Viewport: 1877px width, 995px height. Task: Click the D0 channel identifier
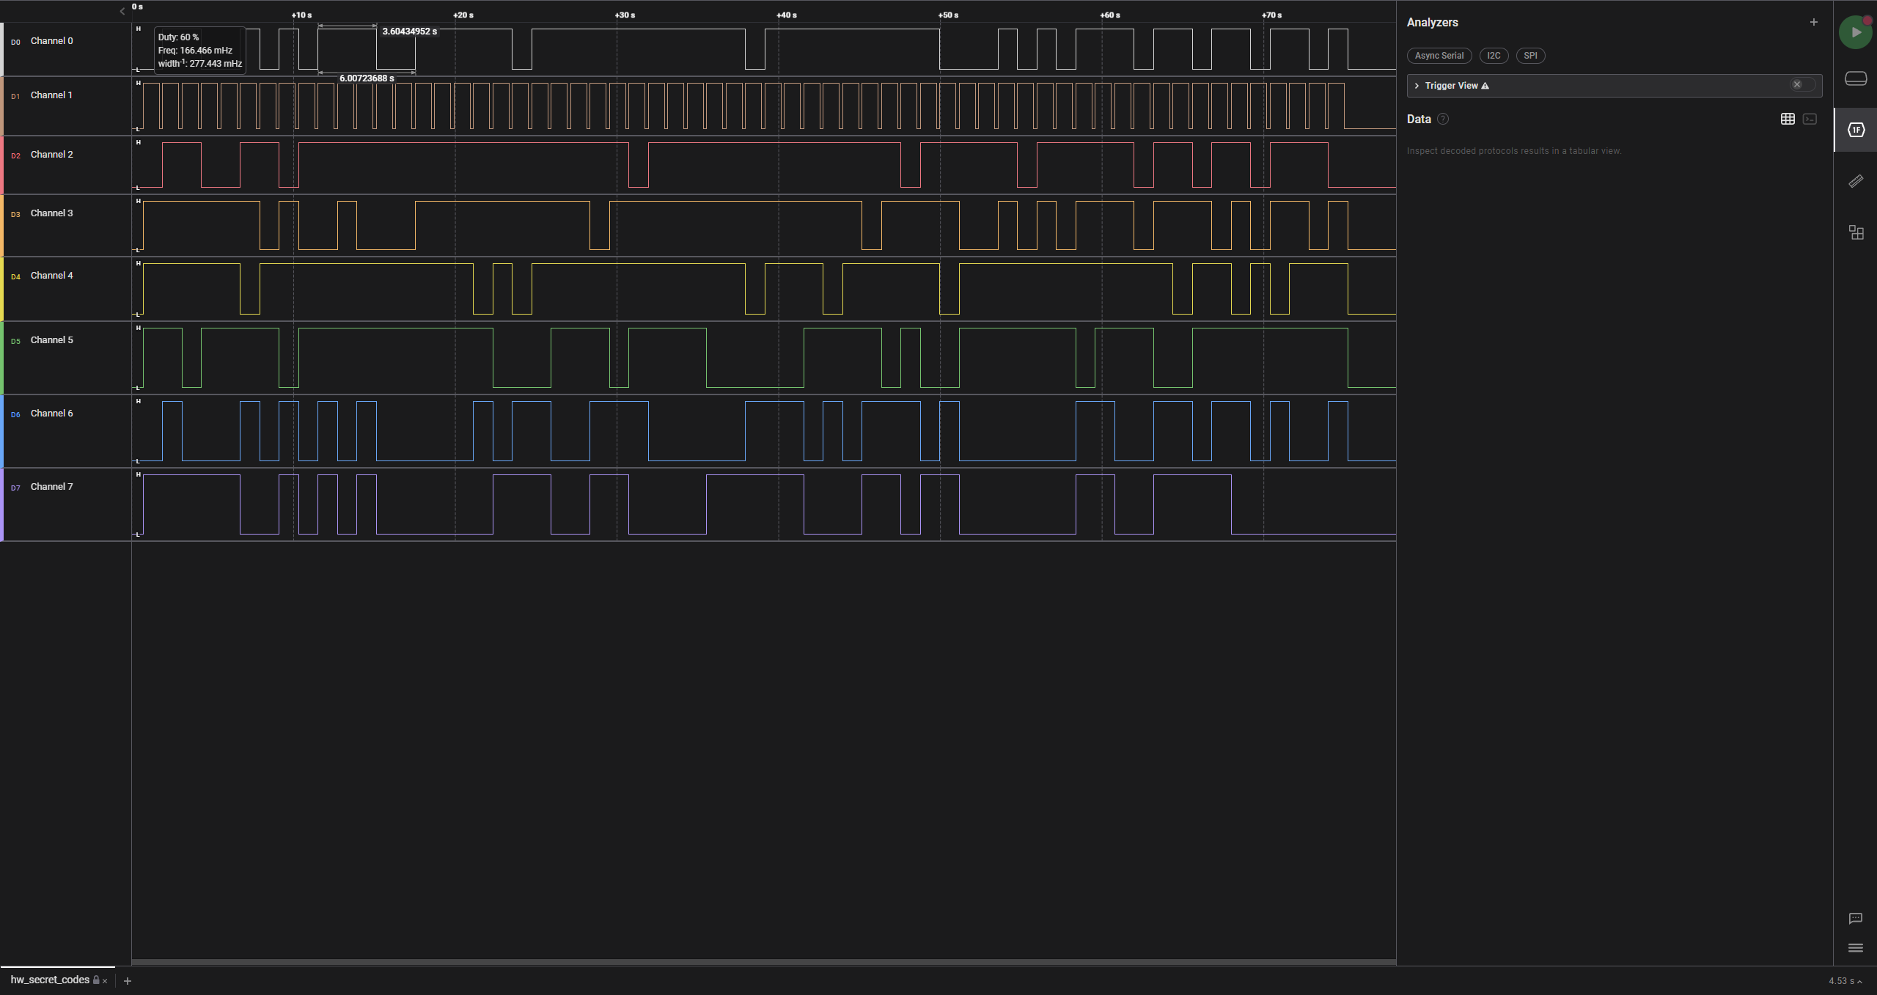(x=15, y=43)
